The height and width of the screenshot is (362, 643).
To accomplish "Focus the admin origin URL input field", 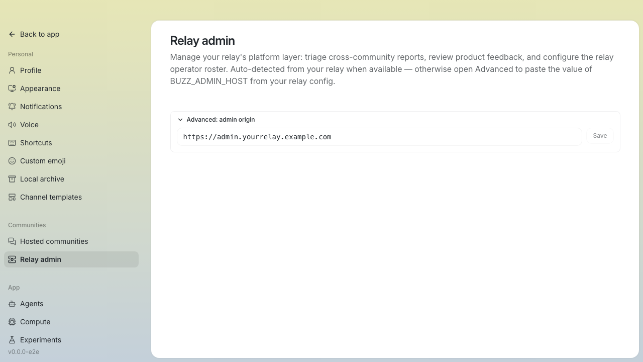I will click(379, 137).
